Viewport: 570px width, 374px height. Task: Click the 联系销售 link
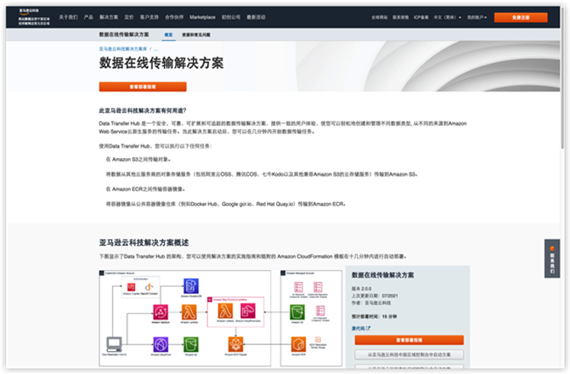click(401, 18)
